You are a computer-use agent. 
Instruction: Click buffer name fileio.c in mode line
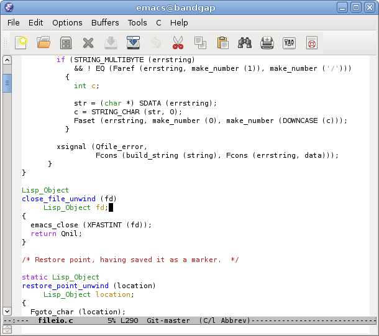pyautogui.click(x=55, y=320)
